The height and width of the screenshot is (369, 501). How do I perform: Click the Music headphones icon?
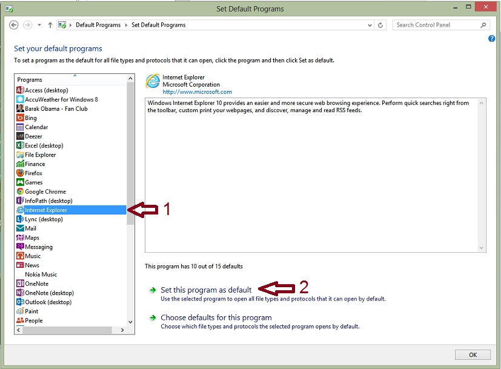click(20, 256)
